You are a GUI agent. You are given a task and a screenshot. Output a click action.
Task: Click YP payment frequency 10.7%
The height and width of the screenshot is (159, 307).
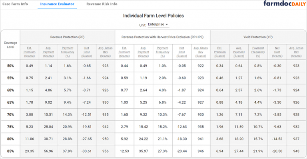coord(258,127)
